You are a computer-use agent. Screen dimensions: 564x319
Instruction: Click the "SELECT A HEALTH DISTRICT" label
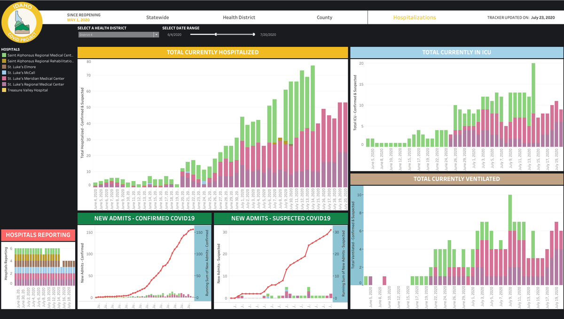tap(102, 28)
